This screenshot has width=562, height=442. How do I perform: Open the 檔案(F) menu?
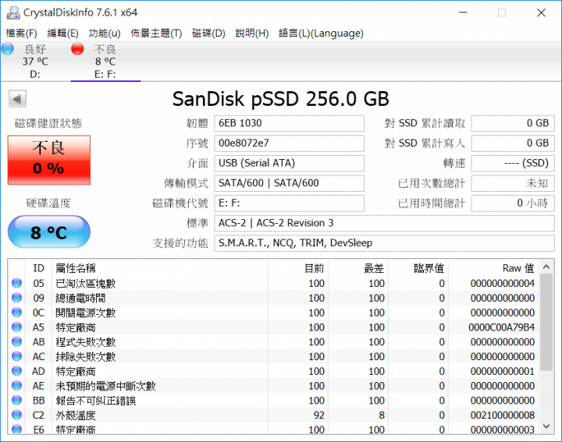[x=22, y=34]
